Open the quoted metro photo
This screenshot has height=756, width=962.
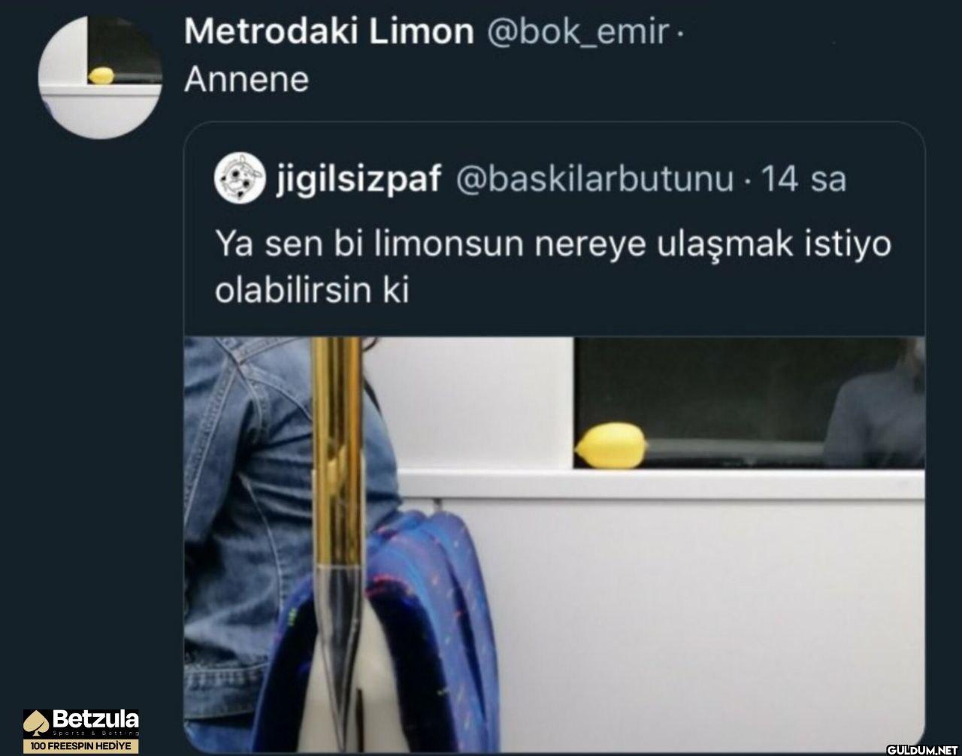click(x=555, y=540)
